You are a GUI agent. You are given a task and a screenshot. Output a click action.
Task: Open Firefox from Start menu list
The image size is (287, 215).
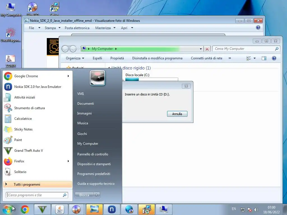tap(38, 161)
